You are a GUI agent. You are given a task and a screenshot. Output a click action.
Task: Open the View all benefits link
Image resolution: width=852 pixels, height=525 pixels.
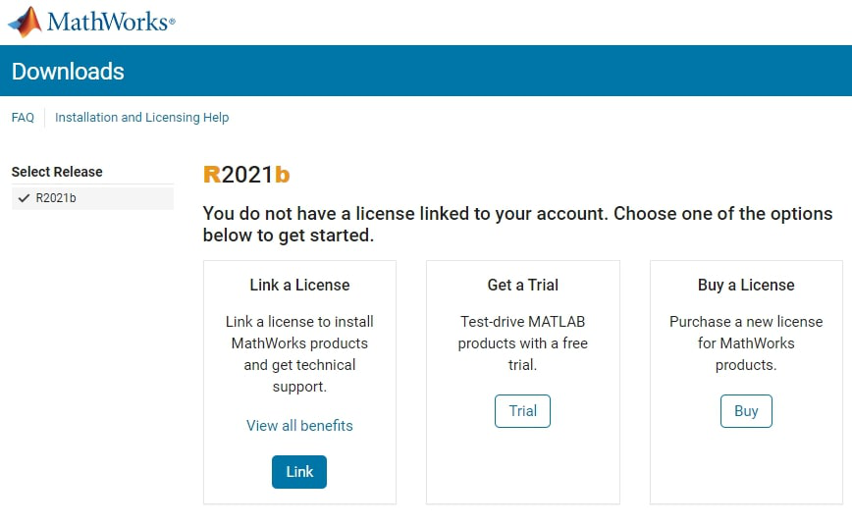[x=299, y=426]
